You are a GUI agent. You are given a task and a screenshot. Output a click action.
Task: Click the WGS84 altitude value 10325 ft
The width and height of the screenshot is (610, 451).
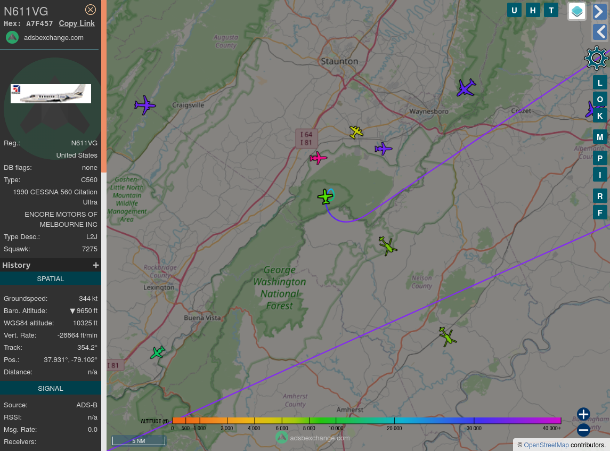(x=85, y=323)
